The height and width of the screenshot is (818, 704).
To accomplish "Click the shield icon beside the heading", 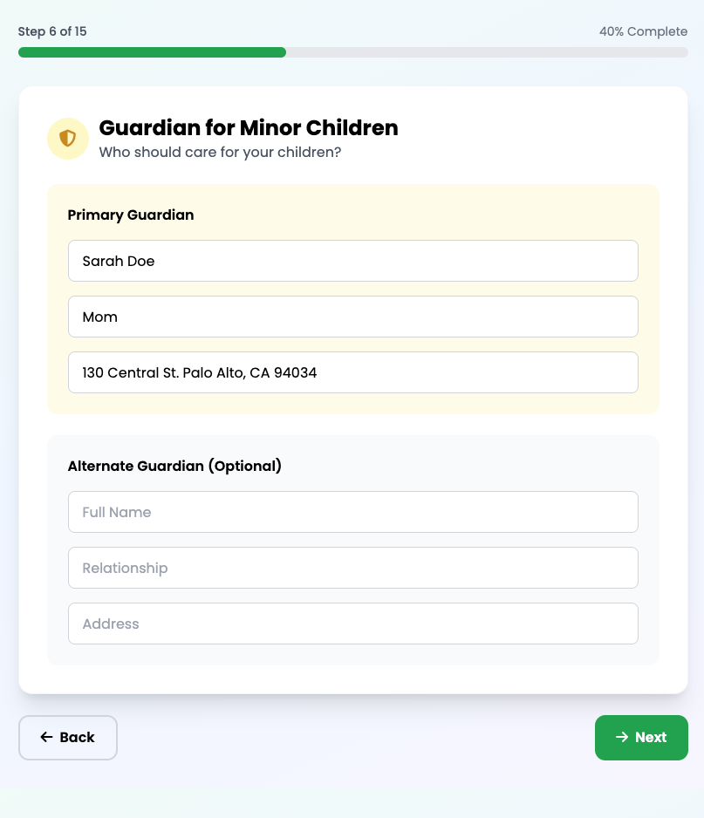I will pyautogui.click(x=67, y=139).
